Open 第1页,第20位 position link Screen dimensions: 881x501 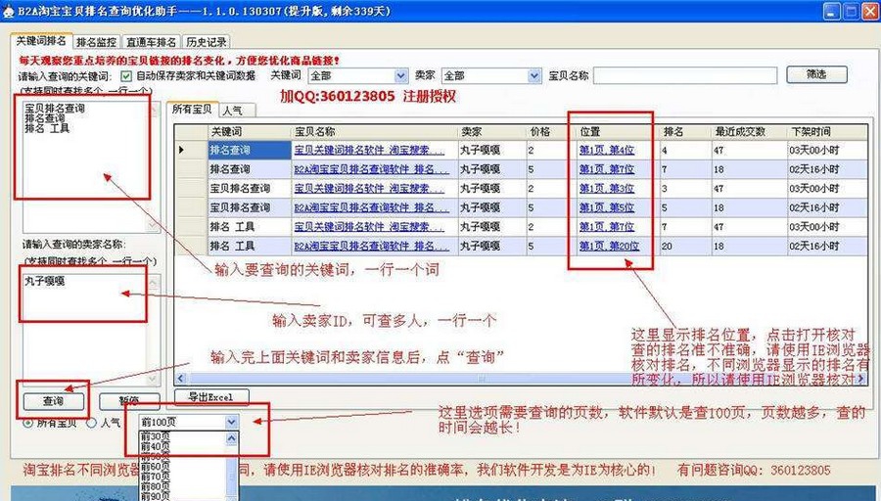click(609, 246)
